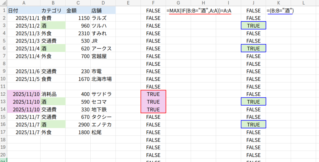Select the cell containing 2900
Image resolution: width=319 pixels, height=162 pixels.
pos(78,125)
